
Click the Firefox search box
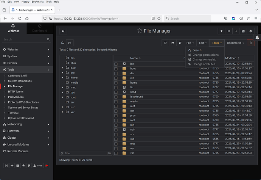click(x=188, y=19)
